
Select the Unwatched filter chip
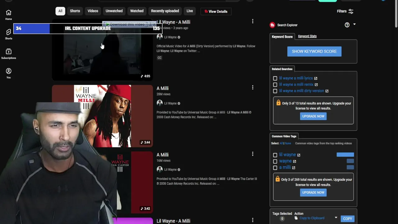click(114, 11)
